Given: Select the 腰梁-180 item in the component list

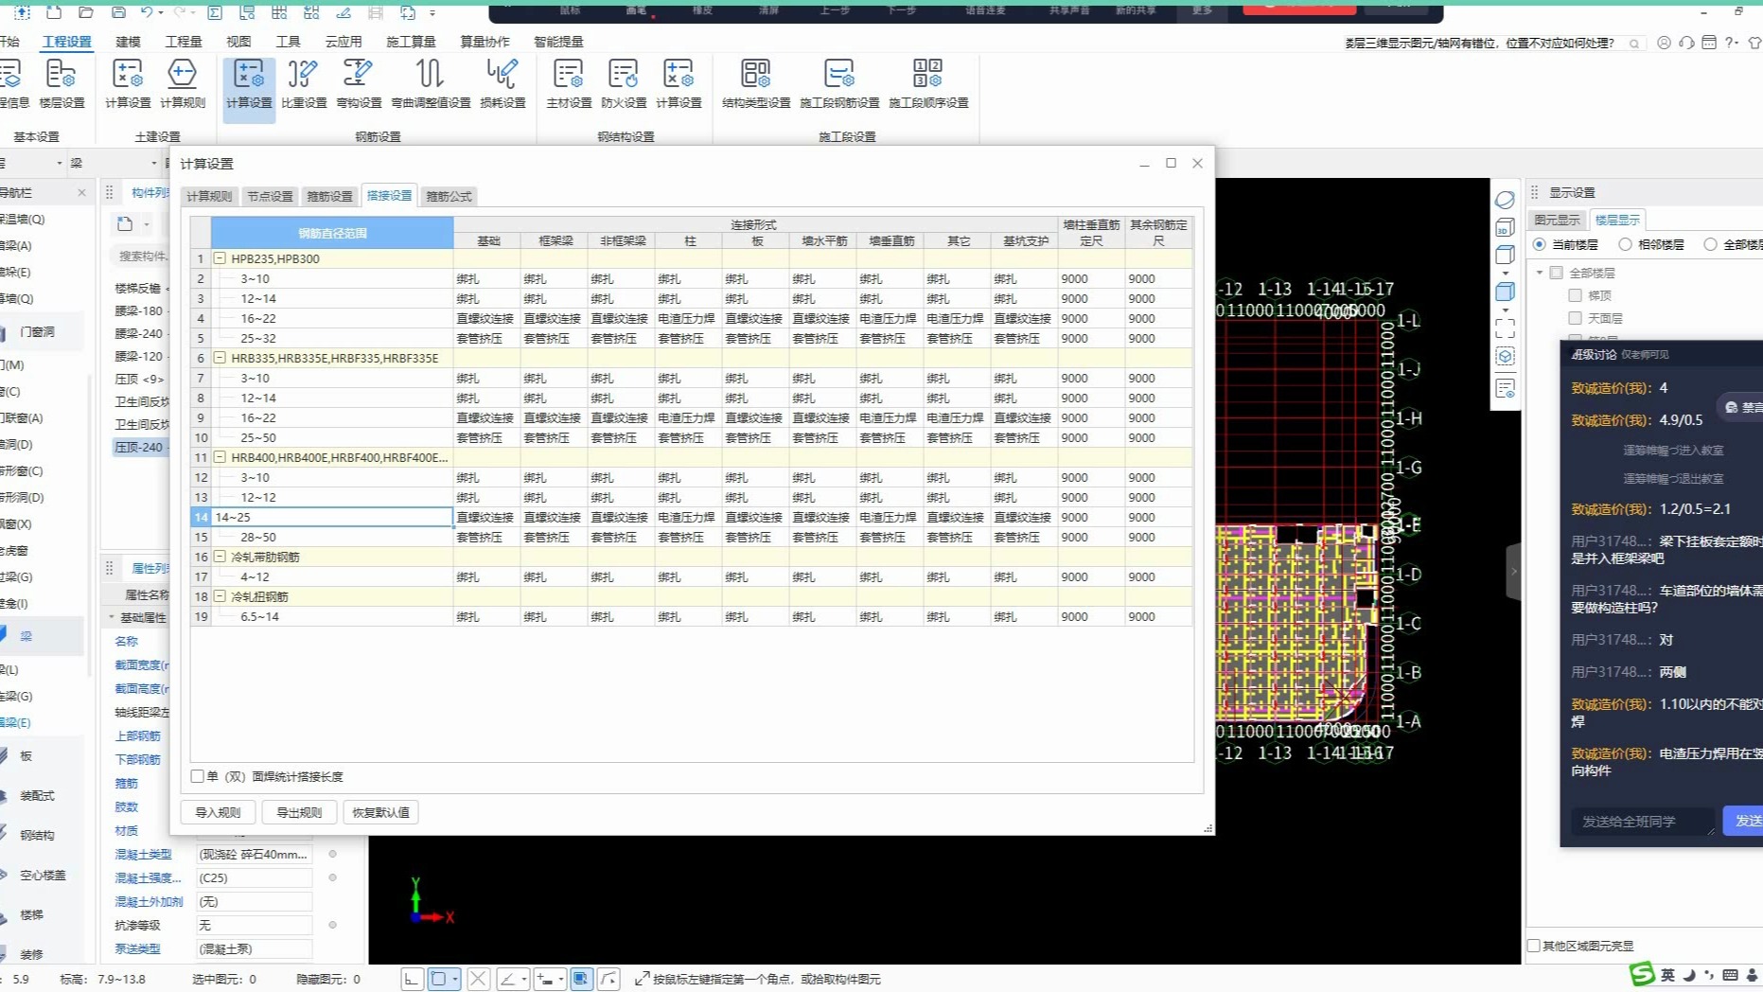Looking at the screenshot, I should [x=139, y=310].
